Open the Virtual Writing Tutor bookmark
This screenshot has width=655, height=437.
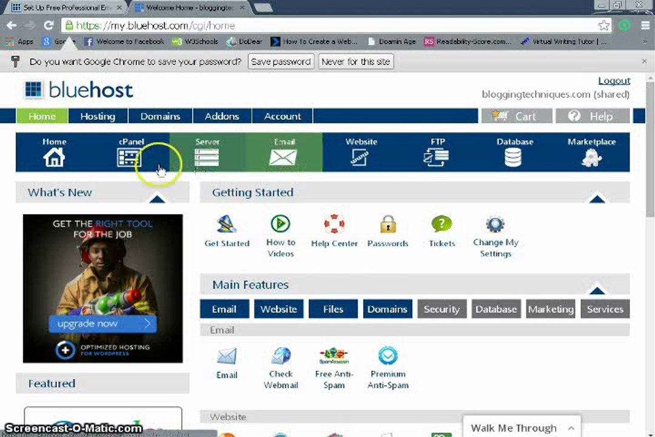pyautogui.click(x=564, y=41)
